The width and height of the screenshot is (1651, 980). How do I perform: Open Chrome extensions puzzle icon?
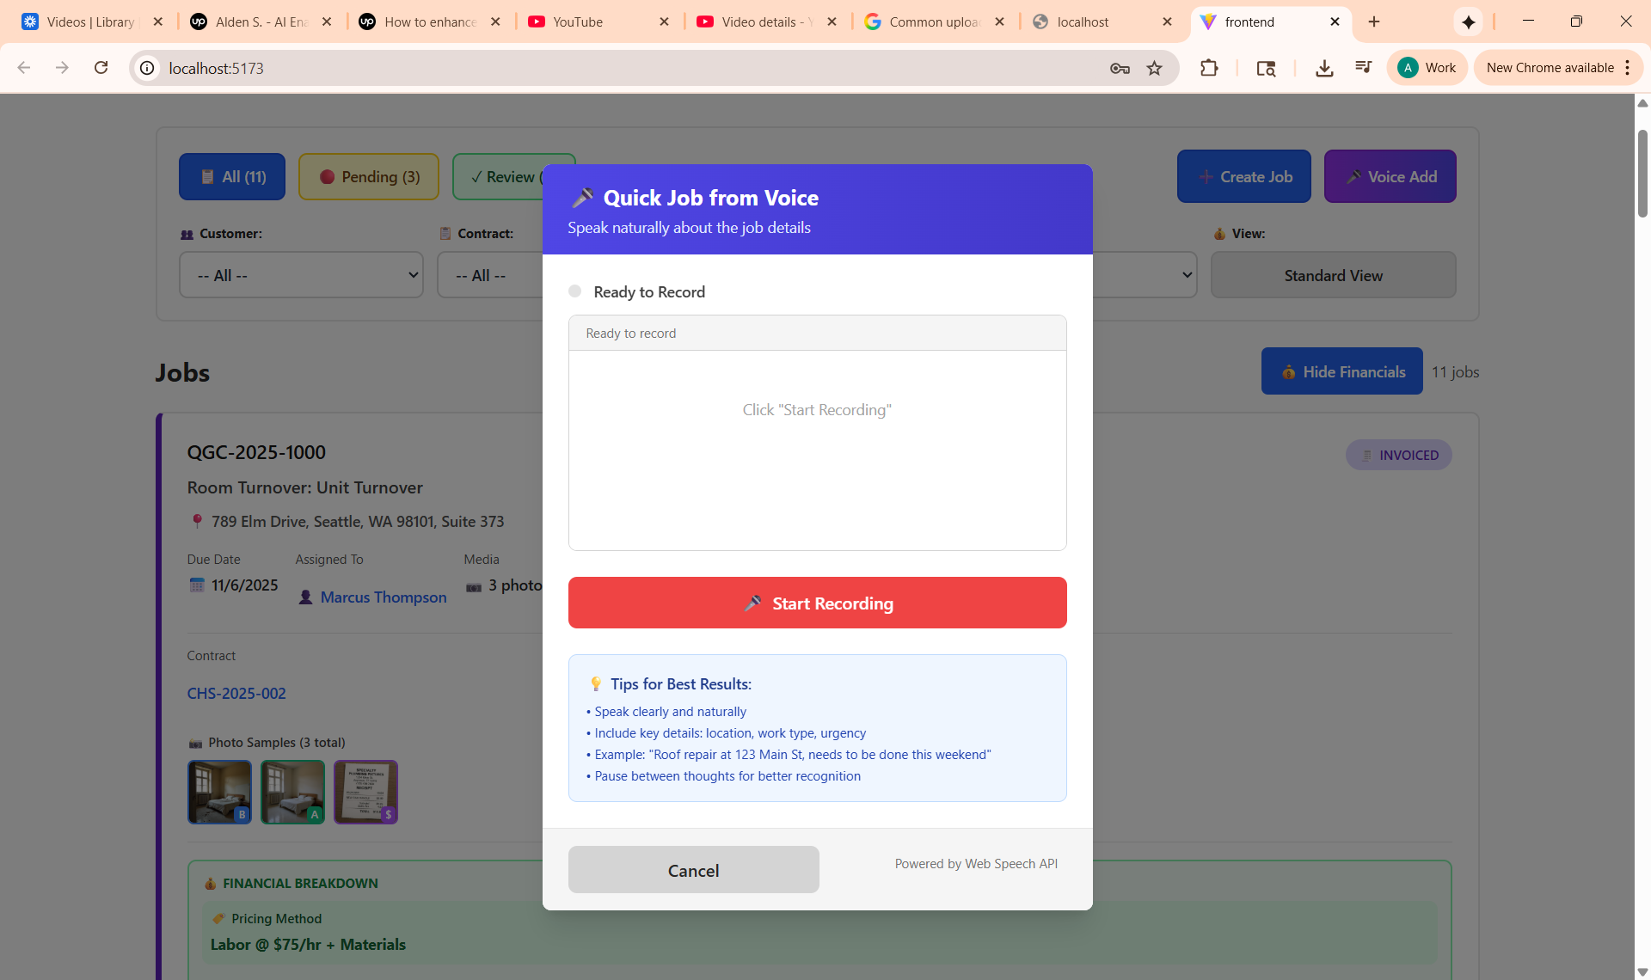coord(1209,68)
